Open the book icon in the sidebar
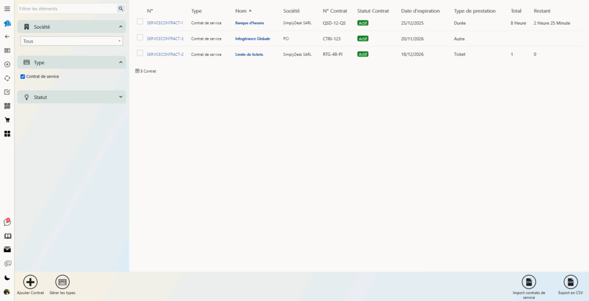 7,236
